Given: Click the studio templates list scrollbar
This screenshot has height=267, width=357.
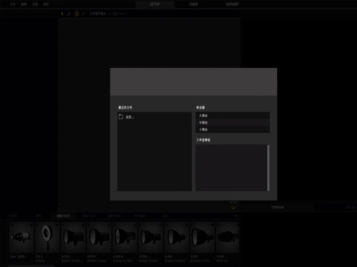Looking at the screenshot, I should coord(268,167).
